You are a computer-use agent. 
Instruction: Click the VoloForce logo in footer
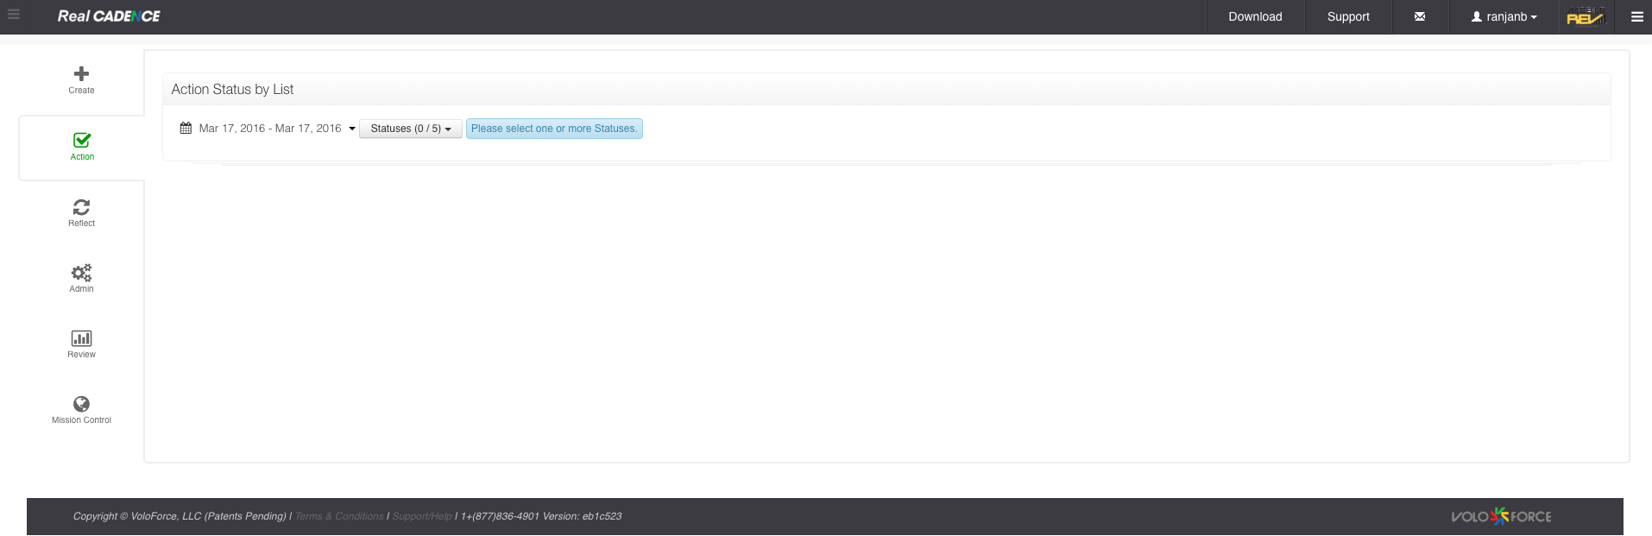(x=1501, y=516)
